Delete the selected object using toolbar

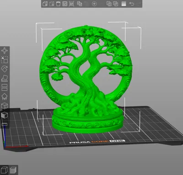coord(52,4)
